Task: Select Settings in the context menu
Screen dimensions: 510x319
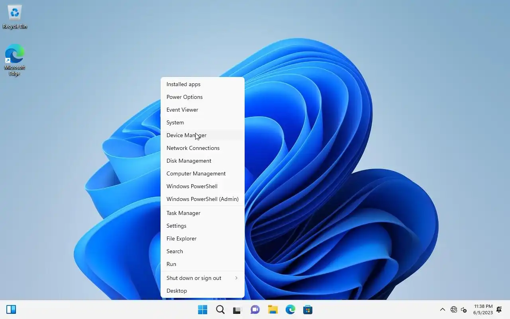Action: pyautogui.click(x=202, y=226)
